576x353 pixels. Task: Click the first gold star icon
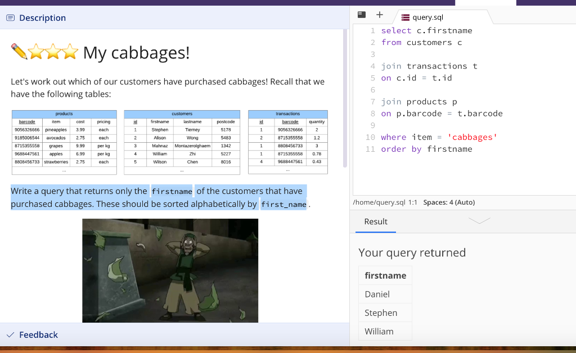[x=36, y=51]
